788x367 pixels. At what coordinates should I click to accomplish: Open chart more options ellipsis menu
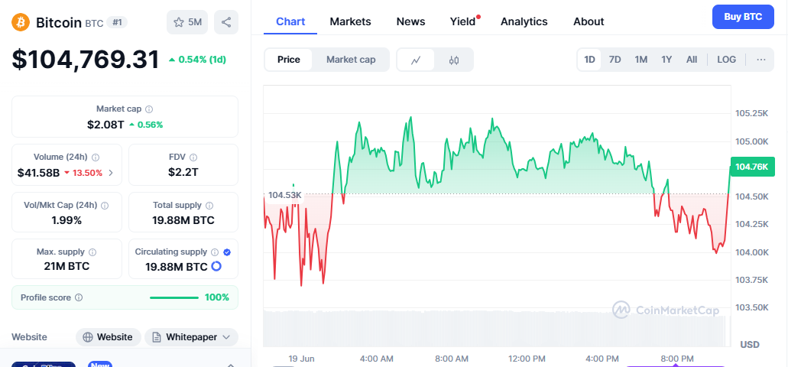[x=760, y=60]
